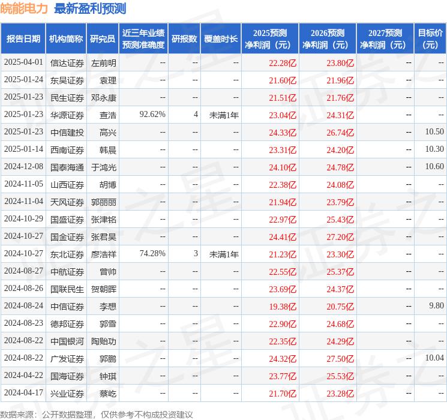Select the 2026预测净利润 column header
Screen dimensions: 447x420
tap(328, 39)
